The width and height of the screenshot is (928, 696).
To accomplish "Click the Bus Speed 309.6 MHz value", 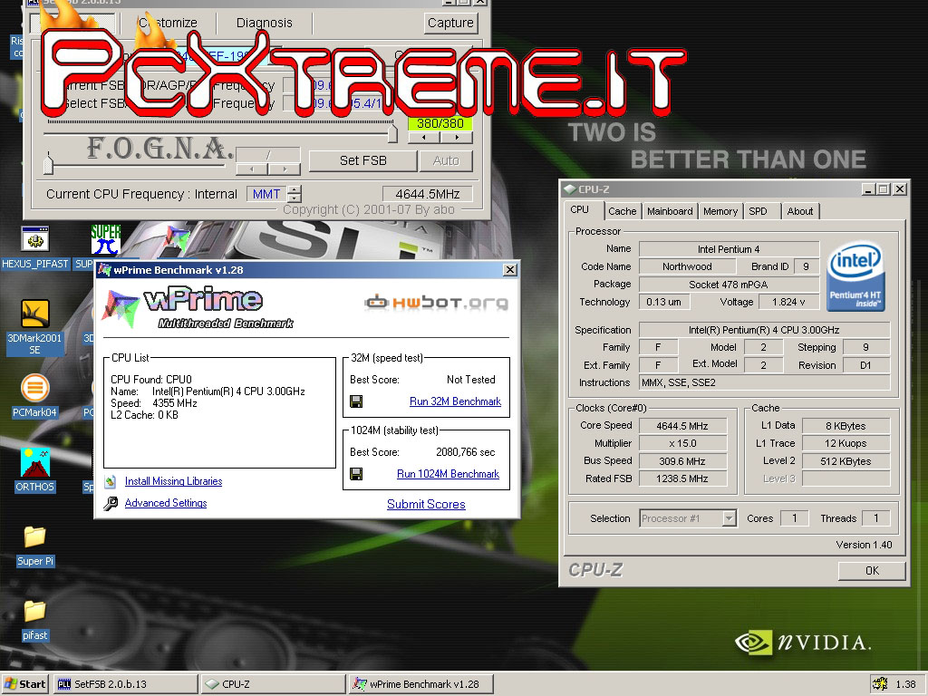I will (682, 461).
